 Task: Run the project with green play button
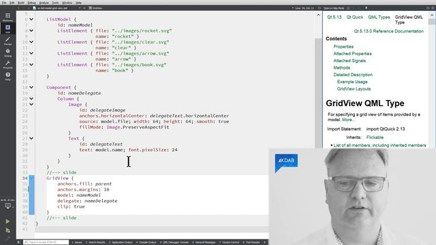[7, 221]
